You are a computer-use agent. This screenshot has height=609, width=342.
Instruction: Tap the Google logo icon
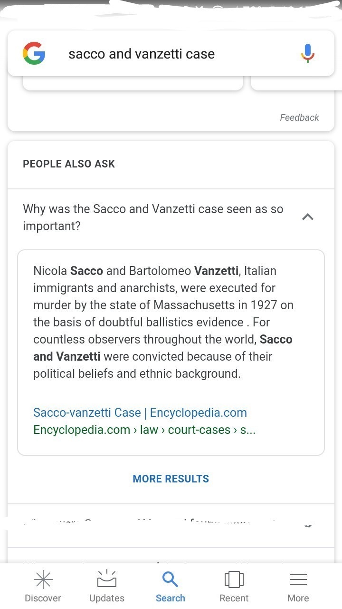[34, 53]
